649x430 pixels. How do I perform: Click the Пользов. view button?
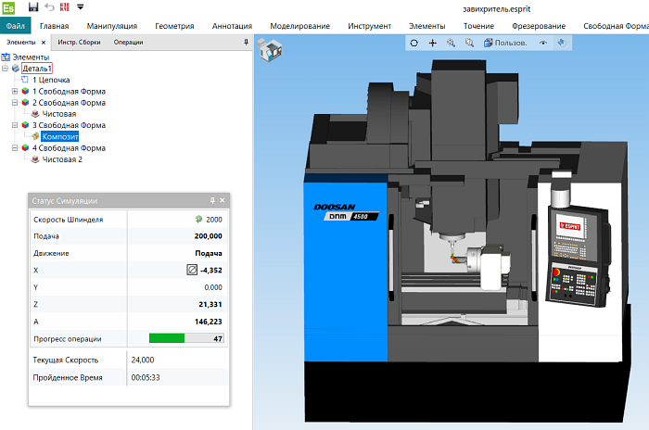pos(504,43)
